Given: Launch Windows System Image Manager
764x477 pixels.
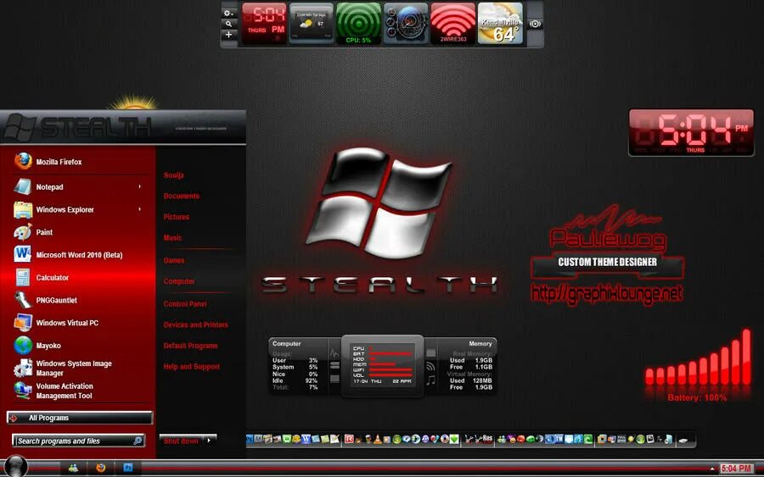Looking at the screenshot, I should 73,368.
